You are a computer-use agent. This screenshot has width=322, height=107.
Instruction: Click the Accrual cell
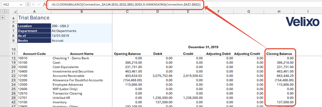coord(82,41)
